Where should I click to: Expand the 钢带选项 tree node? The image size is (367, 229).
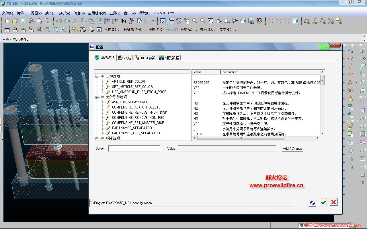coord(97,138)
